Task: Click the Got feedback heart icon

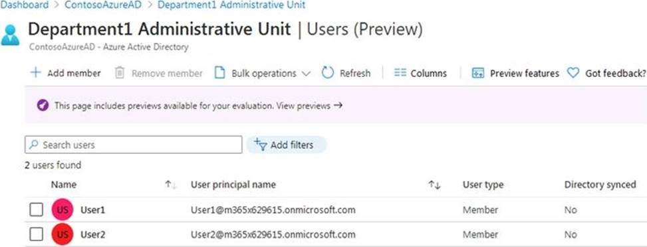Action: point(573,73)
